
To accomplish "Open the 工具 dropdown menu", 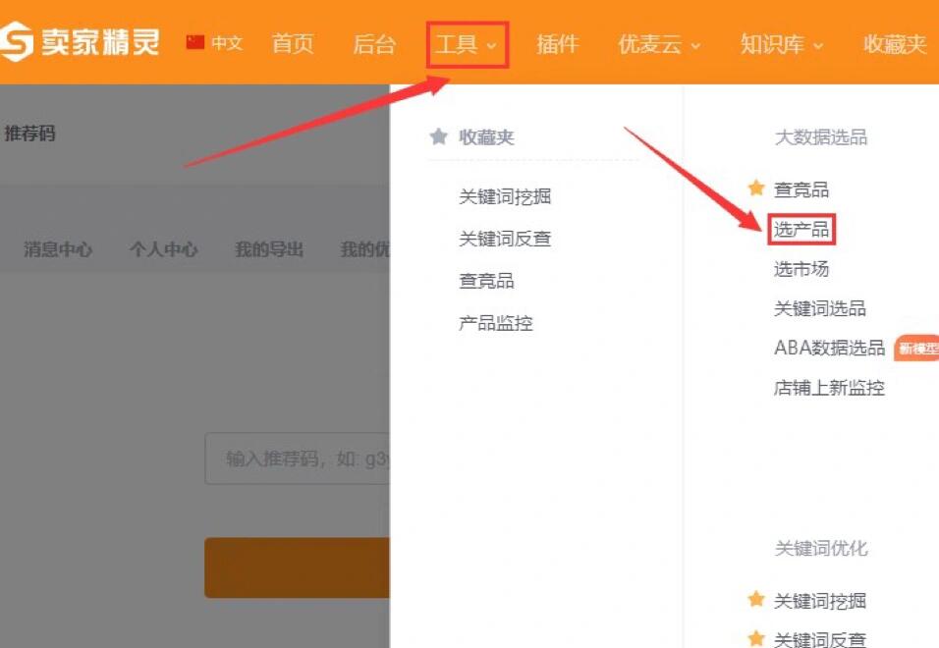I will 468,44.
